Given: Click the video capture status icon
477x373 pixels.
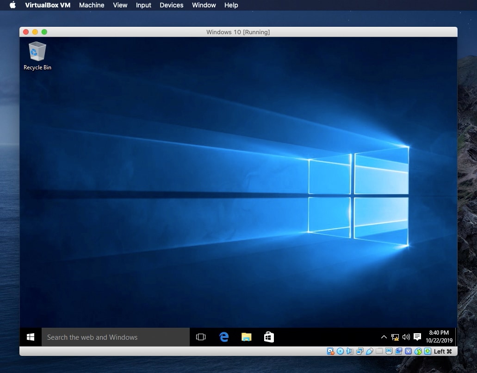Looking at the screenshot, I should coord(398,351).
